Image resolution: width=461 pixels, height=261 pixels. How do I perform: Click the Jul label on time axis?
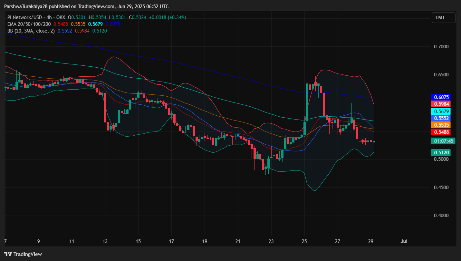[404, 241]
